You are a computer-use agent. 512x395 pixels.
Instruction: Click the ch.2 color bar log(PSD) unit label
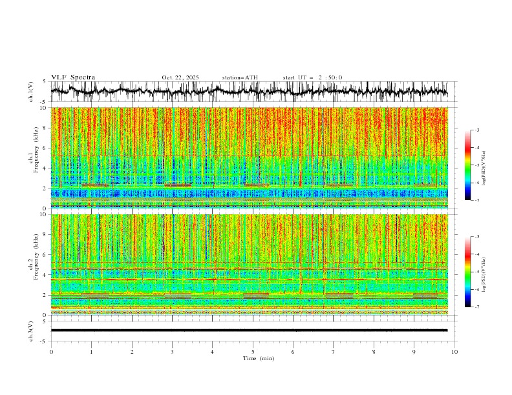(484, 274)
